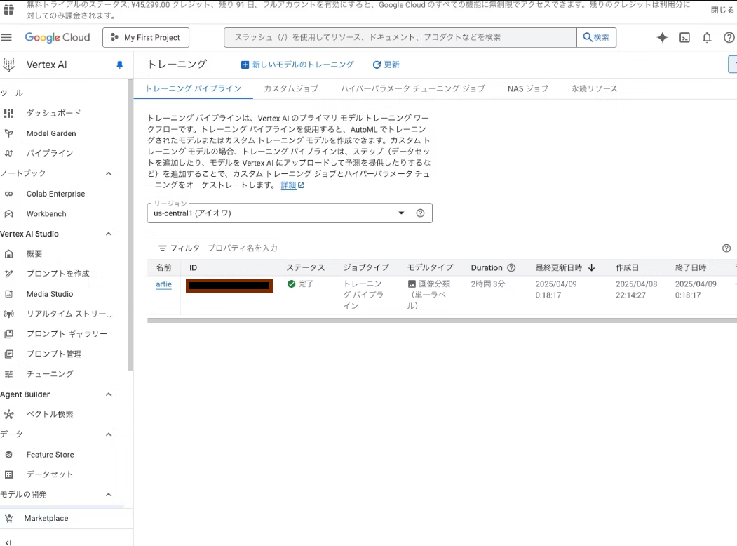Click the Feature Store icon

(x=9, y=454)
